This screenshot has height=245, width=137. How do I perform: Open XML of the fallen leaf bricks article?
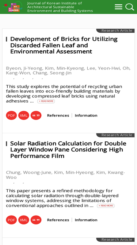pyautogui.click(x=24, y=115)
